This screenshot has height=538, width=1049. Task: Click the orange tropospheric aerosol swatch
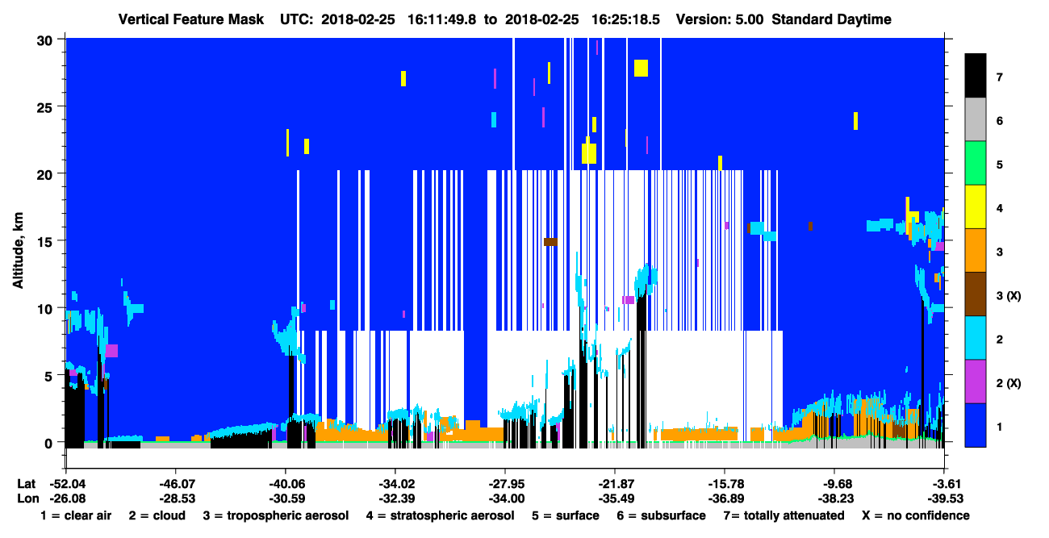pyautogui.click(x=976, y=251)
